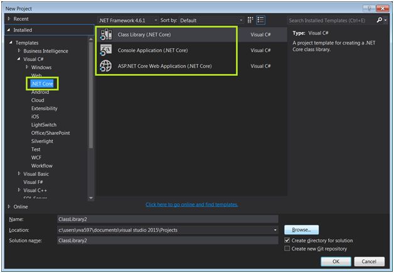Select the Silverlight template category
Image resolution: width=394 pixels, height=273 pixels.
(x=42, y=141)
